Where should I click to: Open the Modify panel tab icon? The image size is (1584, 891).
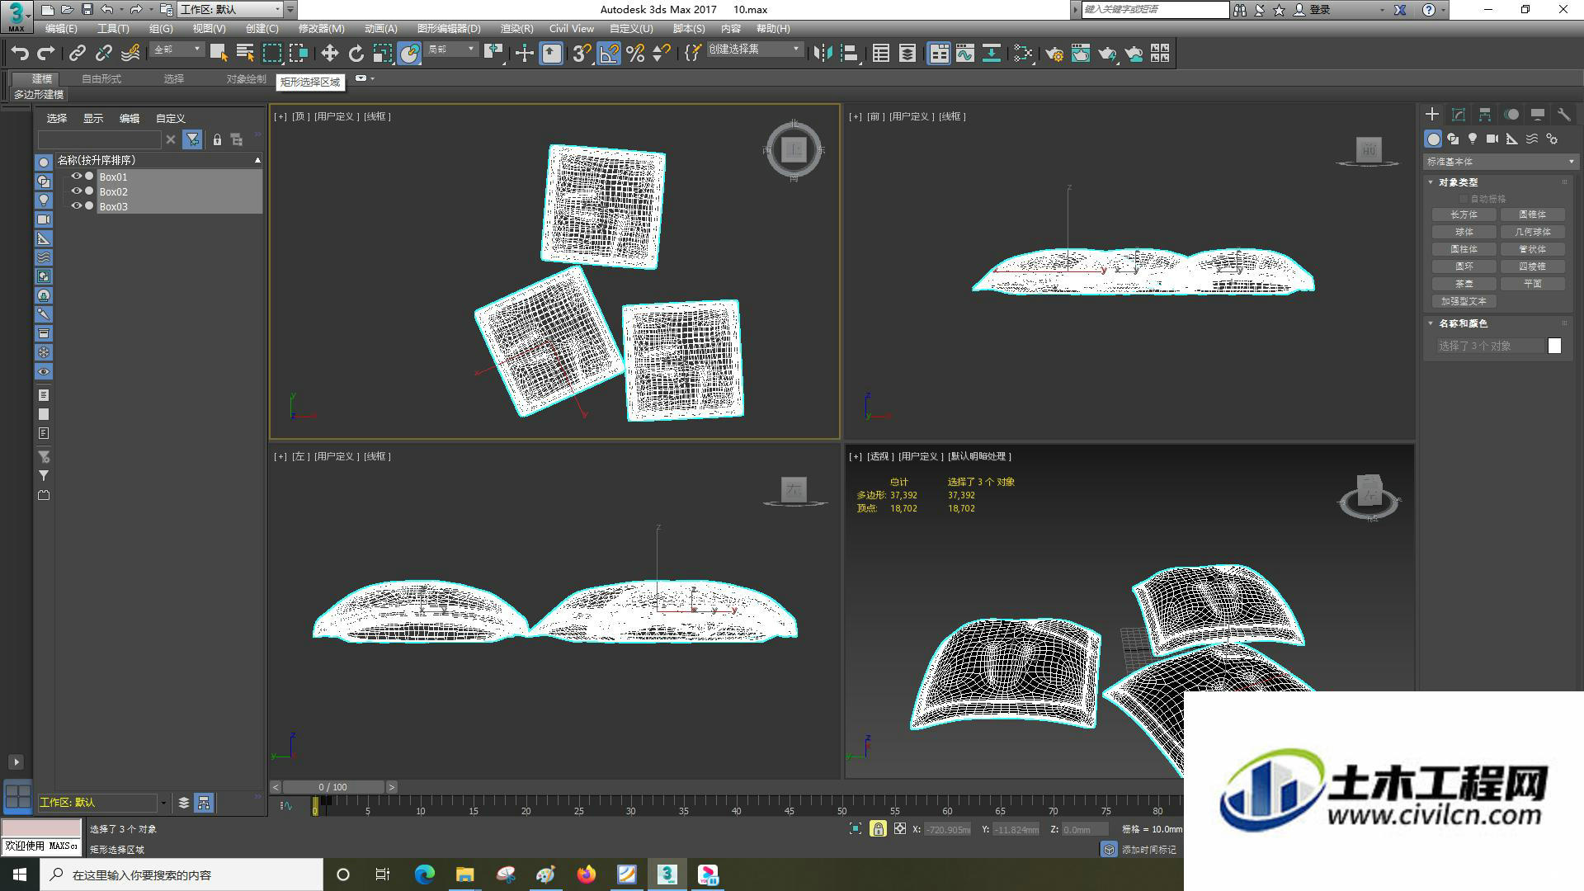click(1459, 115)
